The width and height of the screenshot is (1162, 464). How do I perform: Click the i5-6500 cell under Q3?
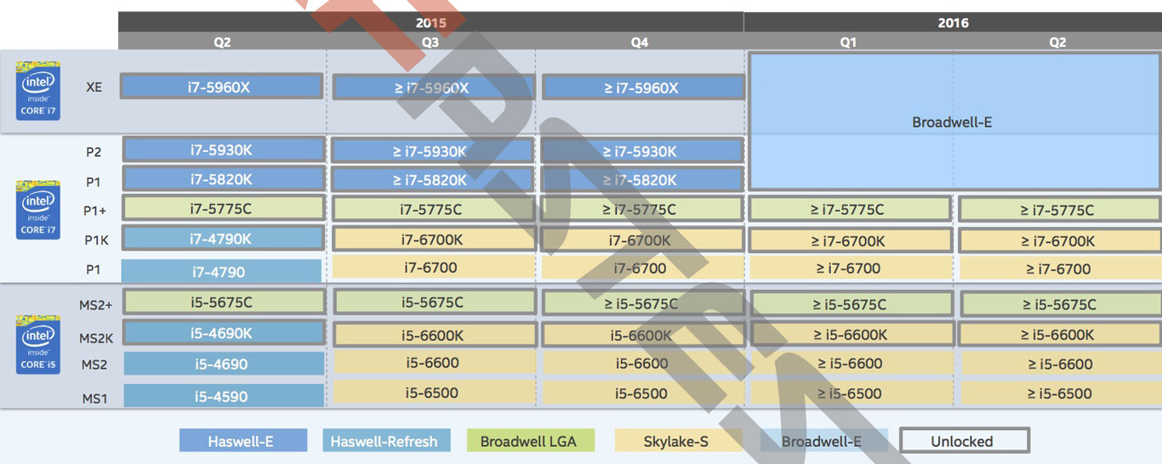click(x=433, y=393)
